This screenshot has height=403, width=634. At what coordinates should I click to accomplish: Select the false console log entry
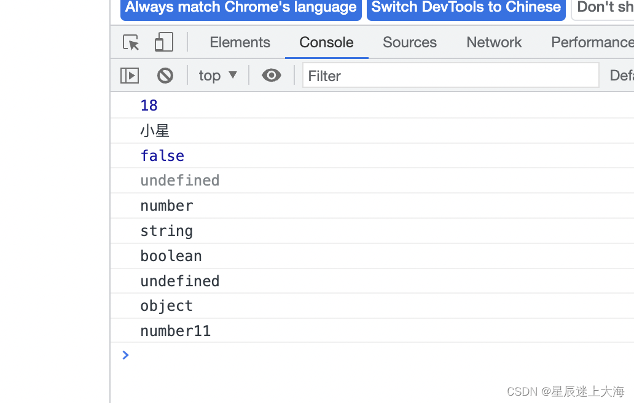tap(372, 155)
